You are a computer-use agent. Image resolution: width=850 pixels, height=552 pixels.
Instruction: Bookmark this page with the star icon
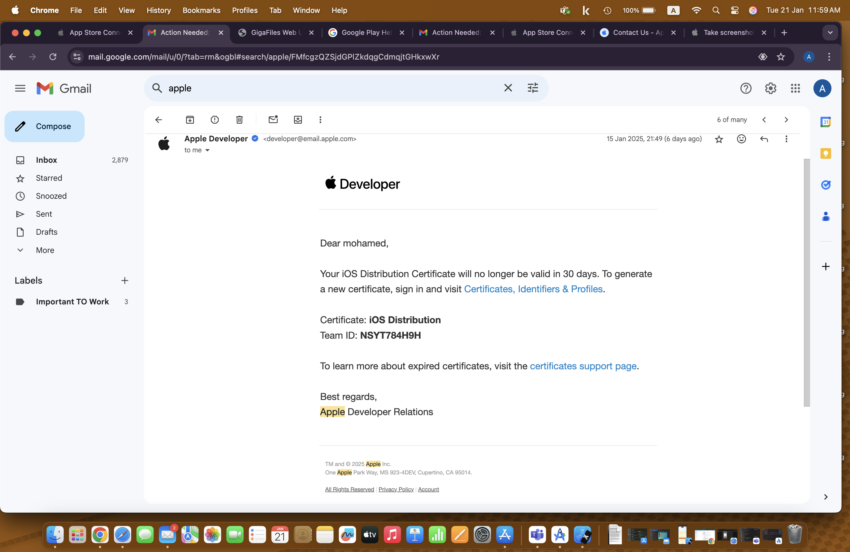(x=781, y=57)
